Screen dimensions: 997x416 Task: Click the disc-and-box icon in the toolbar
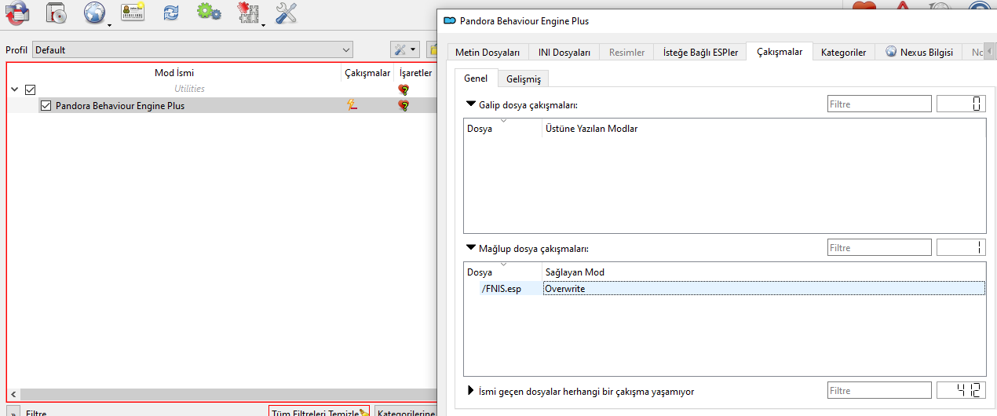56,12
